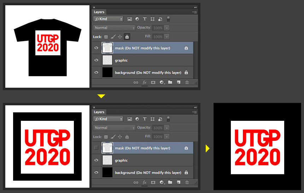Screen dimensions: 304x193
Task: Click the Fill 100% field in the top panel
Action: coord(158,37)
